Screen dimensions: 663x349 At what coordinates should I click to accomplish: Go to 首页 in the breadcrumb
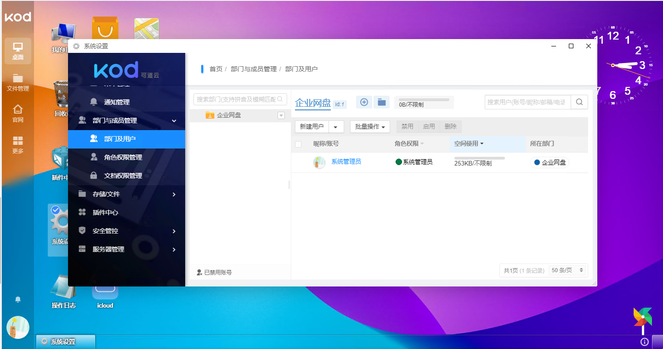216,69
